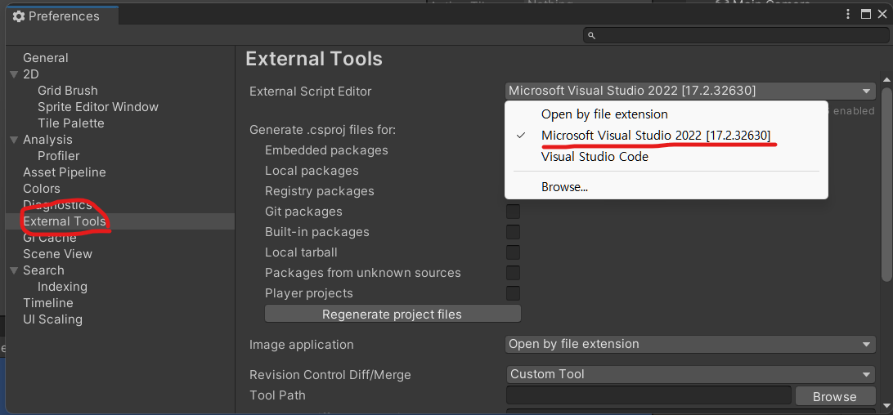Select Scene View category
893x415 pixels.
coord(57,254)
